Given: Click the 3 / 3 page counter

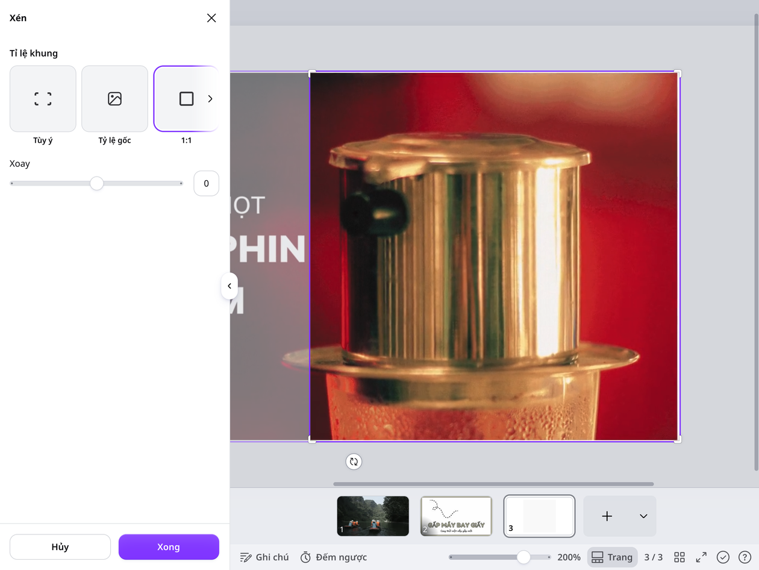Looking at the screenshot, I should (x=654, y=557).
